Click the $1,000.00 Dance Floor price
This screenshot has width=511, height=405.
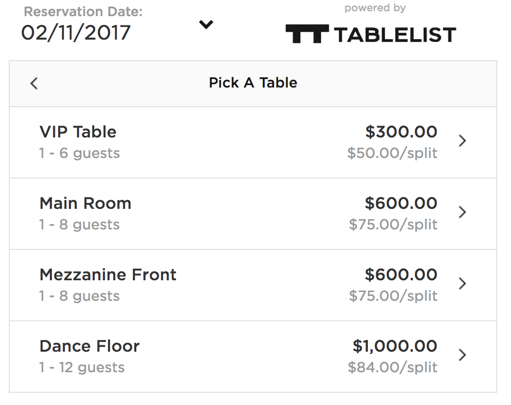pos(395,346)
